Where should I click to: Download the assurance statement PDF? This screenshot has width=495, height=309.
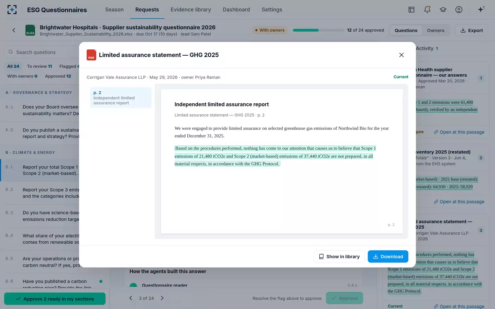coord(388,256)
